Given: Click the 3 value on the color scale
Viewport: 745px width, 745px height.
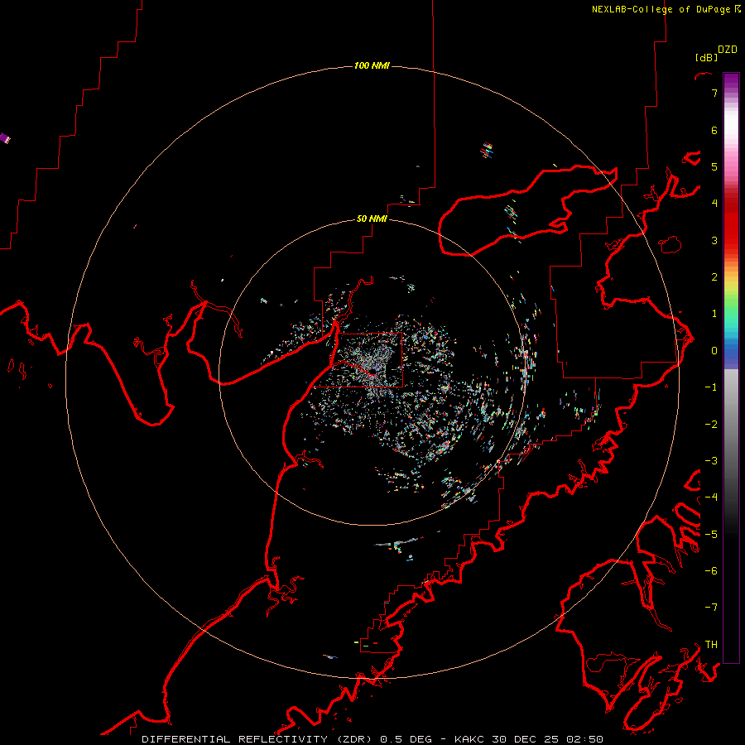Looking at the screenshot, I should pyautogui.click(x=714, y=240).
